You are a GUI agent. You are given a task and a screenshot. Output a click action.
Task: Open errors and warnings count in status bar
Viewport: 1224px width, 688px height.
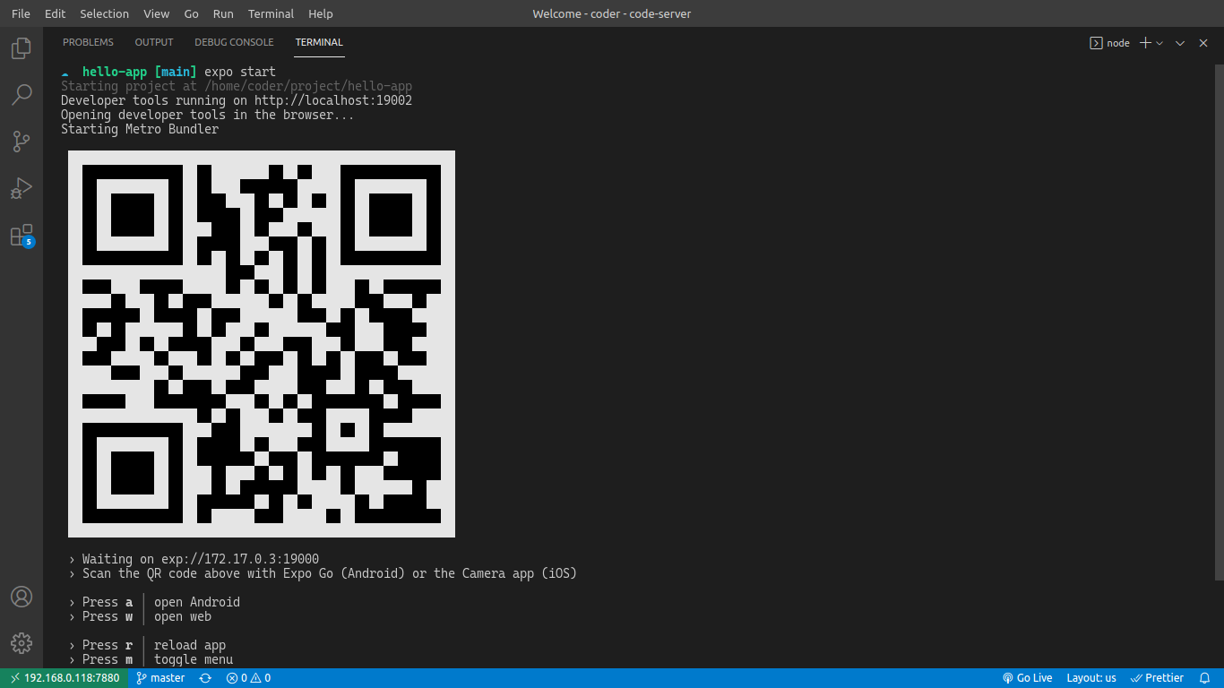click(x=248, y=678)
